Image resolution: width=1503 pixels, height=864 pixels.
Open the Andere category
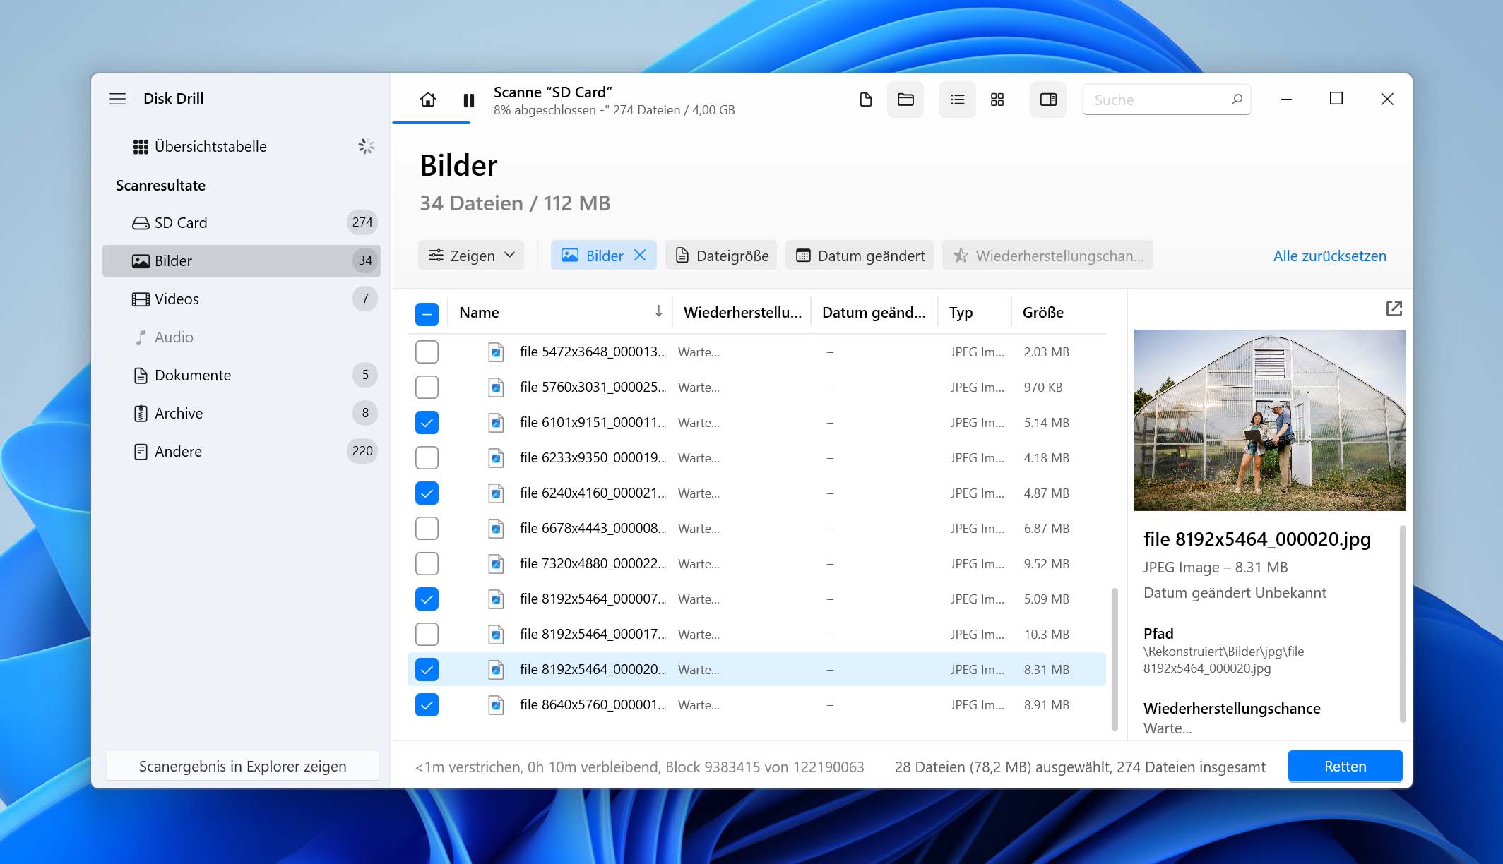[242, 451]
